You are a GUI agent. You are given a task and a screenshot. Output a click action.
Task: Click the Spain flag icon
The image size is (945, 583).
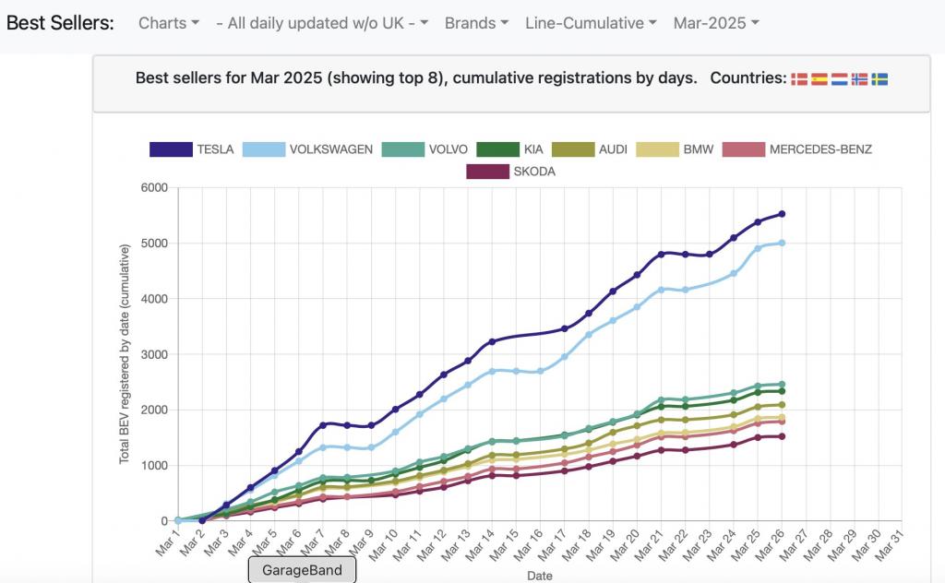[x=819, y=79]
